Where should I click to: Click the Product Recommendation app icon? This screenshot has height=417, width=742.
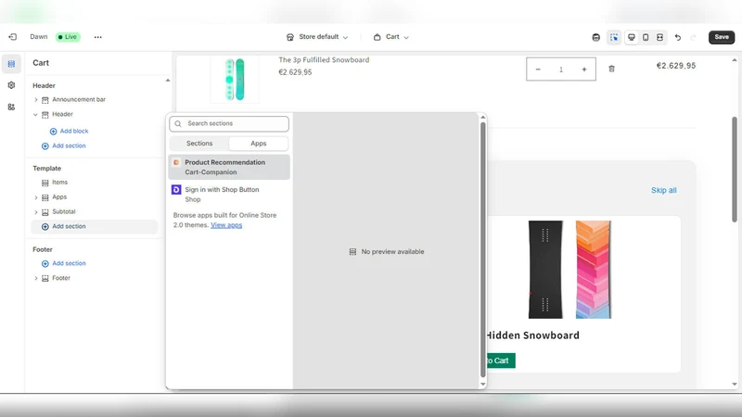[176, 162]
